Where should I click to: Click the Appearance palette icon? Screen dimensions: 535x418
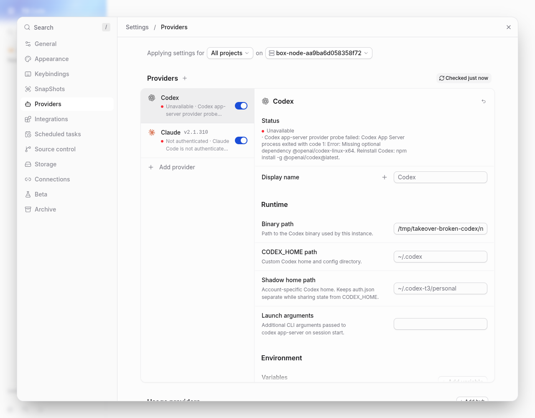[28, 59]
